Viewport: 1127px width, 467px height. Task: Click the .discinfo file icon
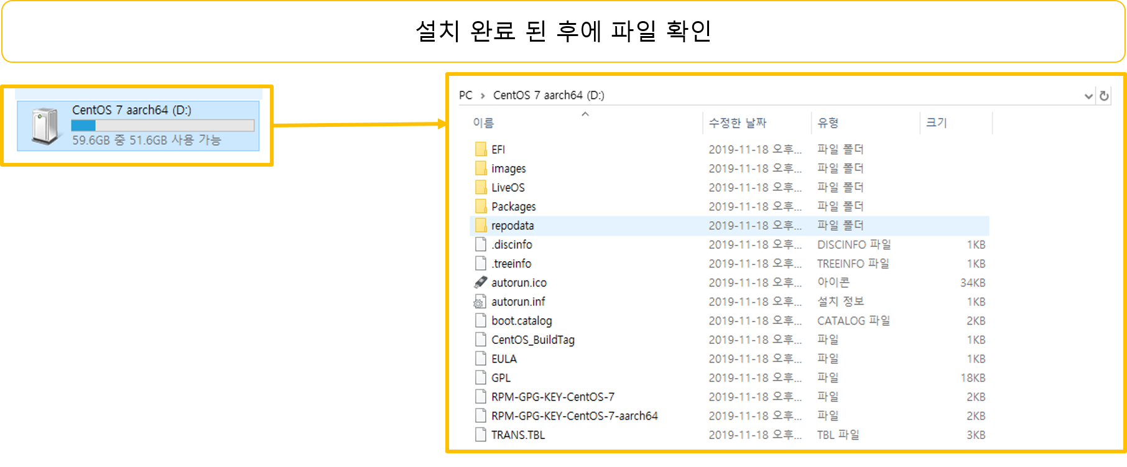481,244
